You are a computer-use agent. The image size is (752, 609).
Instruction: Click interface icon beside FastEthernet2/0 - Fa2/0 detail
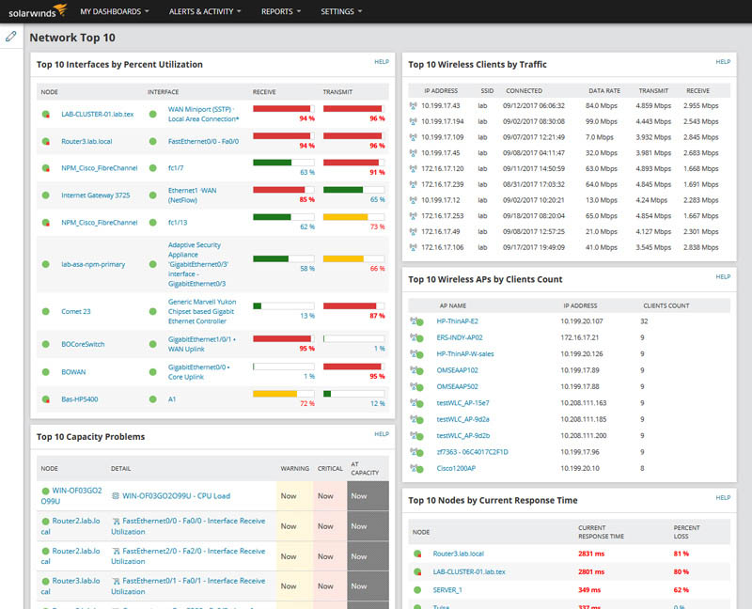(116, 551)
